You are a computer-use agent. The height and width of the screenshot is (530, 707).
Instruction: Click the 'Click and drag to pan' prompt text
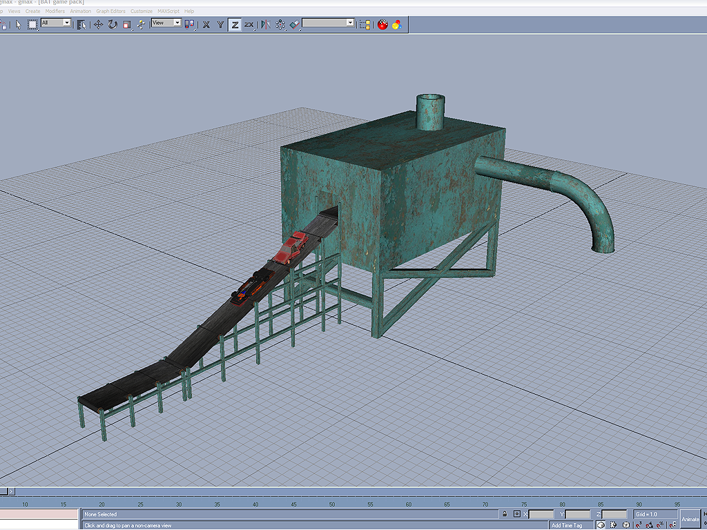pos(128,525)
